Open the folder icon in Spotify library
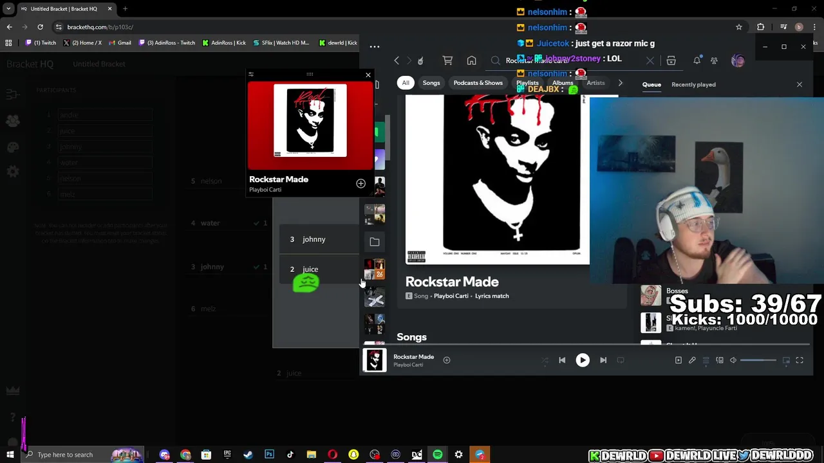 point(375,242)
